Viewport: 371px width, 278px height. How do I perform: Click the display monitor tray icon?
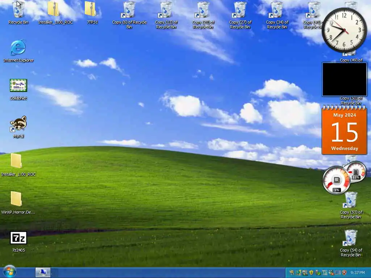coord(338,273)
